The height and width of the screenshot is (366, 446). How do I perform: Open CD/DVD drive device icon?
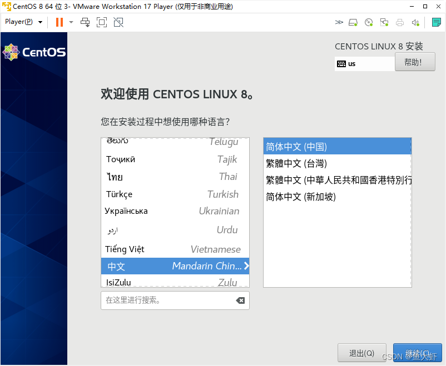pos(369,22)
